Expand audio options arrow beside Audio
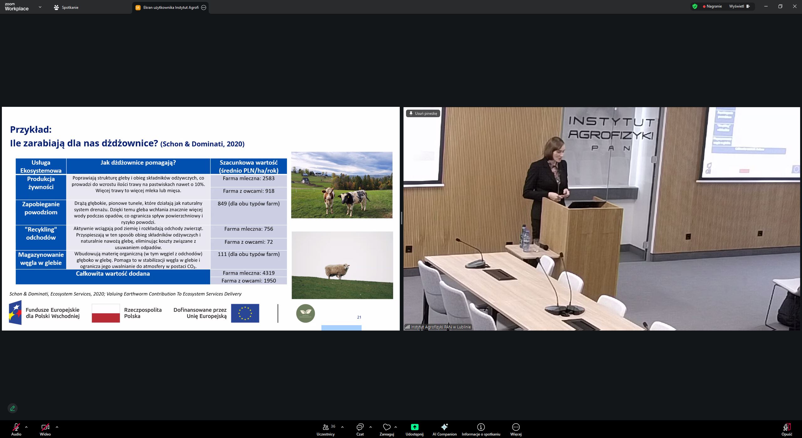Viewport: 802px width, 438px height. (26, 427)
